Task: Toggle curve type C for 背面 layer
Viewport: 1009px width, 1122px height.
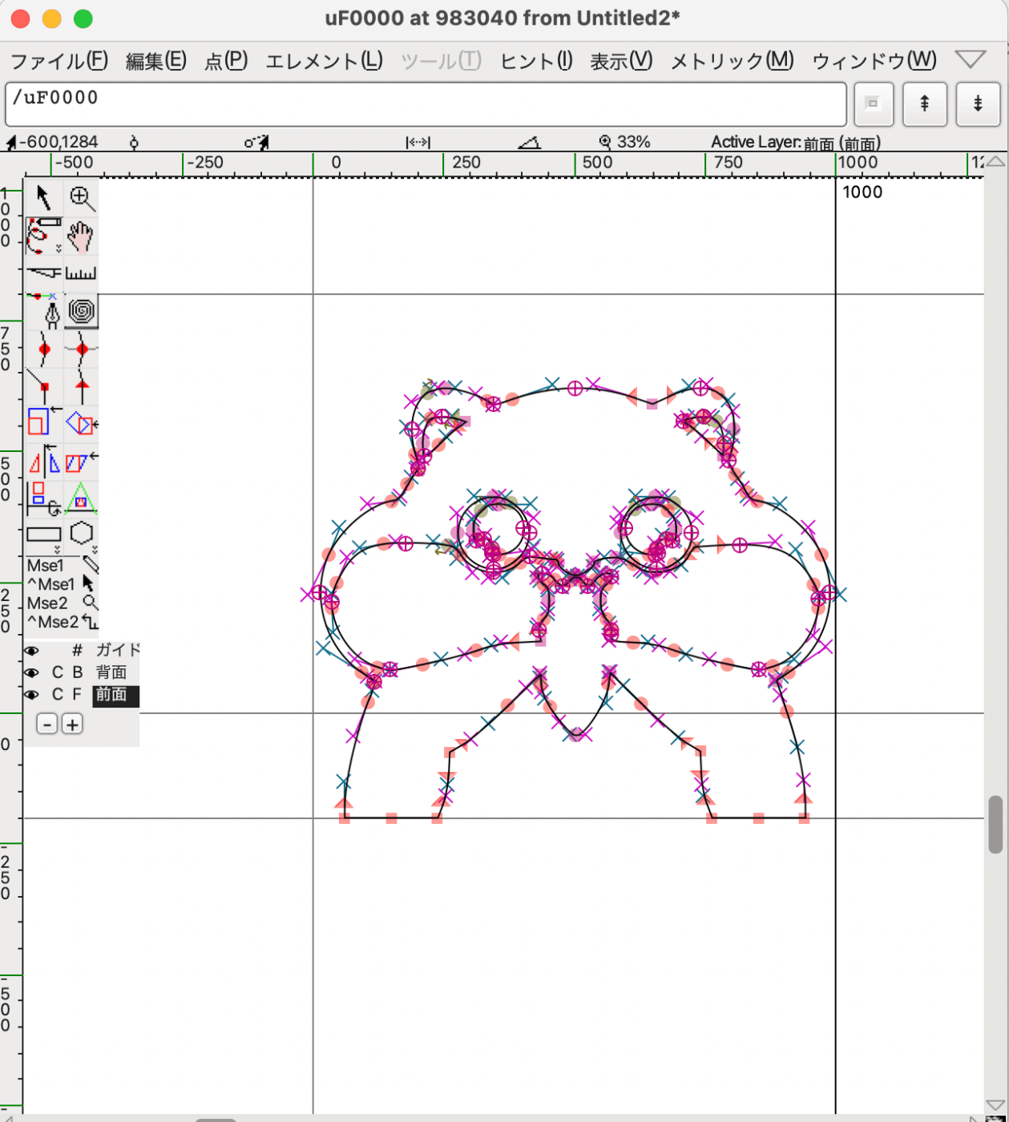Action: click(57, 672)
